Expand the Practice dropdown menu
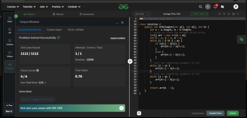Image resolution: width=247 pixels, height=118 pixels. 58,7
